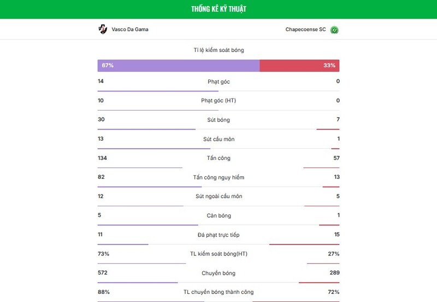Click the Tấn công nguy hiểm label
This screenshot has height=302, width=437.
218,177
